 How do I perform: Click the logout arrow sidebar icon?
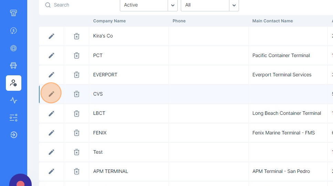pyautogui.click(x=13, y=135)
